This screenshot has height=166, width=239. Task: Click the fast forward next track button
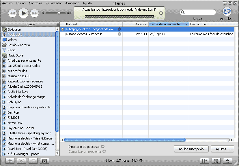click(34, 13)
